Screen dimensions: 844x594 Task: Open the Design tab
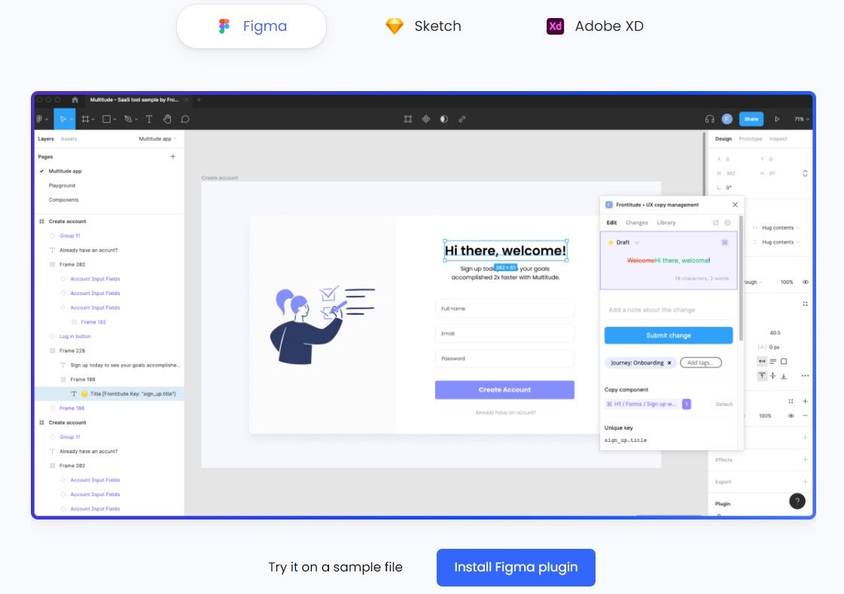click(724, 139)
